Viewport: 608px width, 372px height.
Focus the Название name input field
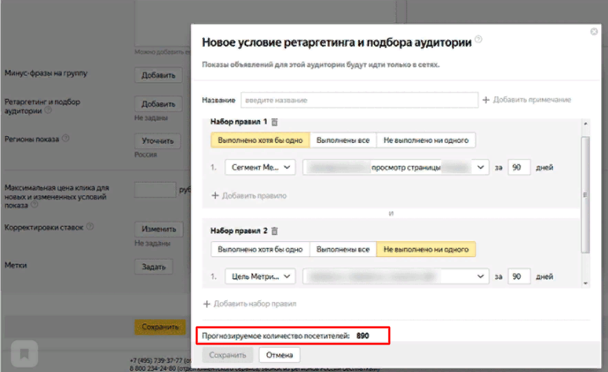(x=358, y=100)
